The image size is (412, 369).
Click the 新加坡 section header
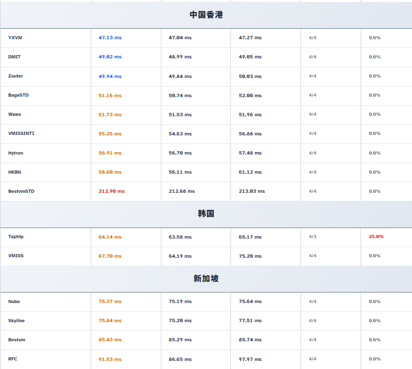tap(206, 278)
